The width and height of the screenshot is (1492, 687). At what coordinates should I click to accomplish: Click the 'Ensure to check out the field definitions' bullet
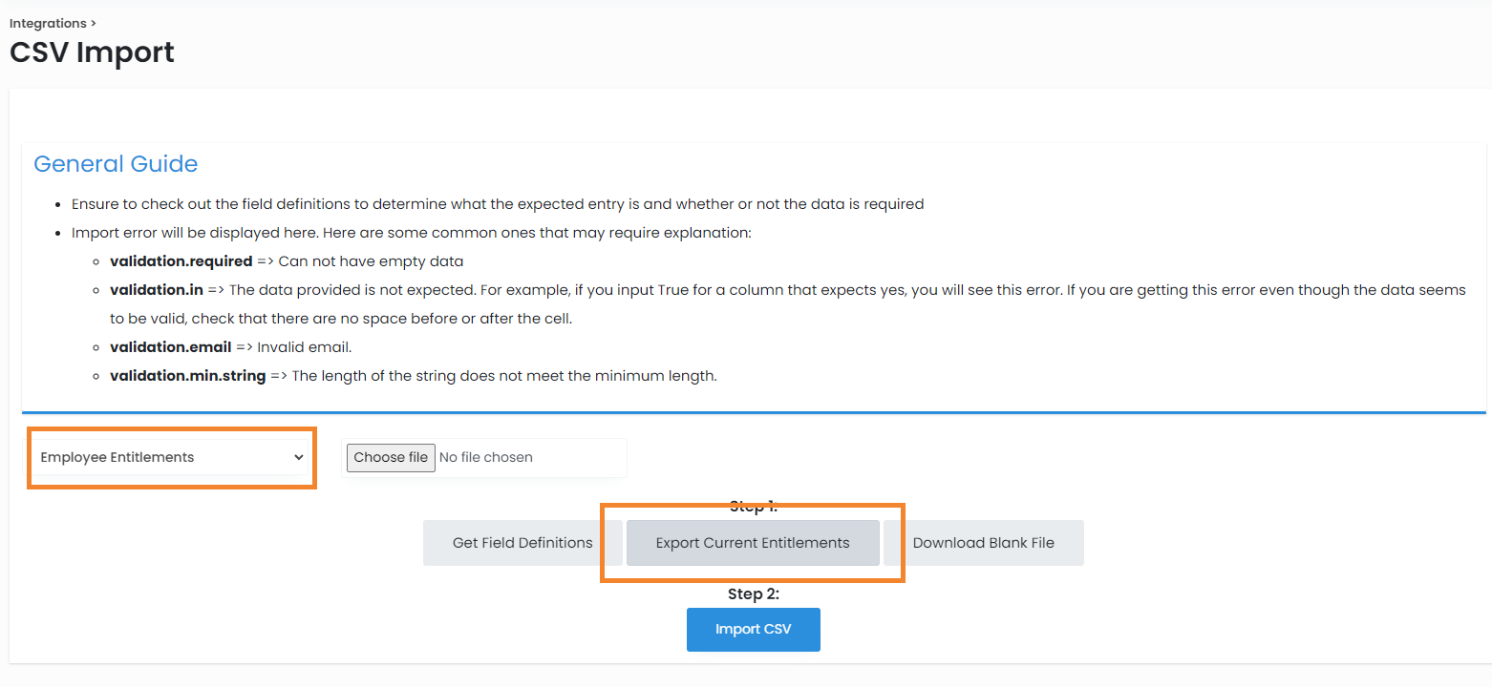497,204
